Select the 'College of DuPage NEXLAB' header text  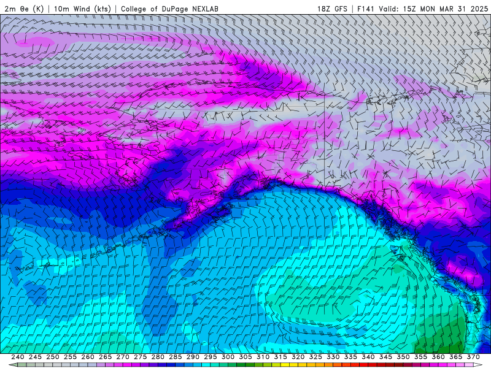169,9
